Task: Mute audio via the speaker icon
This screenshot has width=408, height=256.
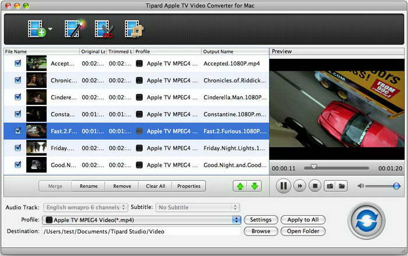Action: tap(361, 186)
